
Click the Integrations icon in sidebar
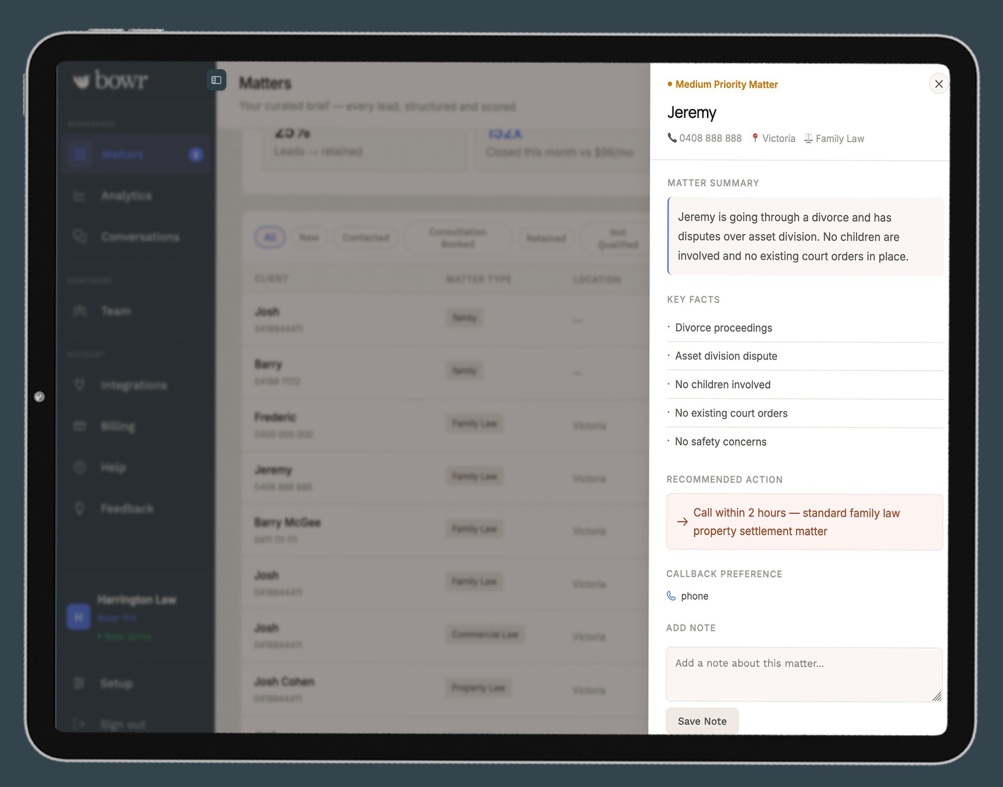[80, 385]
